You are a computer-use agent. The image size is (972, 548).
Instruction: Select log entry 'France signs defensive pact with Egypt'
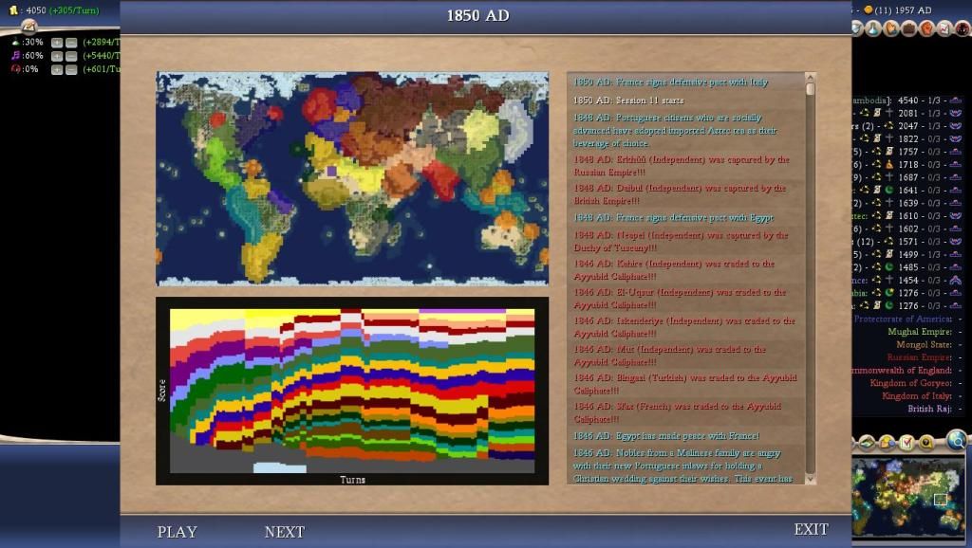coord(685,217)
